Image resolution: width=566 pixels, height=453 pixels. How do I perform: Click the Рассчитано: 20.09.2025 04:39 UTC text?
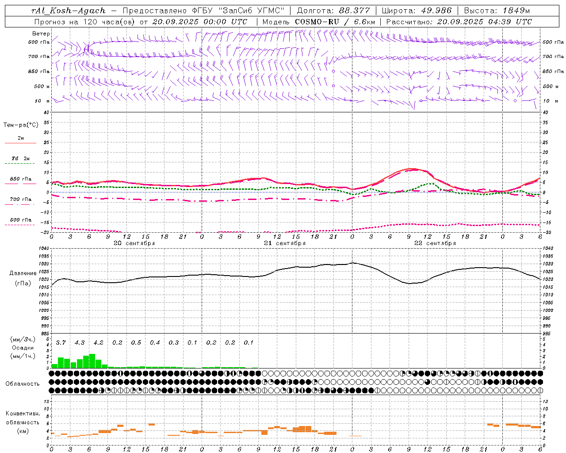click(x=459, y=22)
